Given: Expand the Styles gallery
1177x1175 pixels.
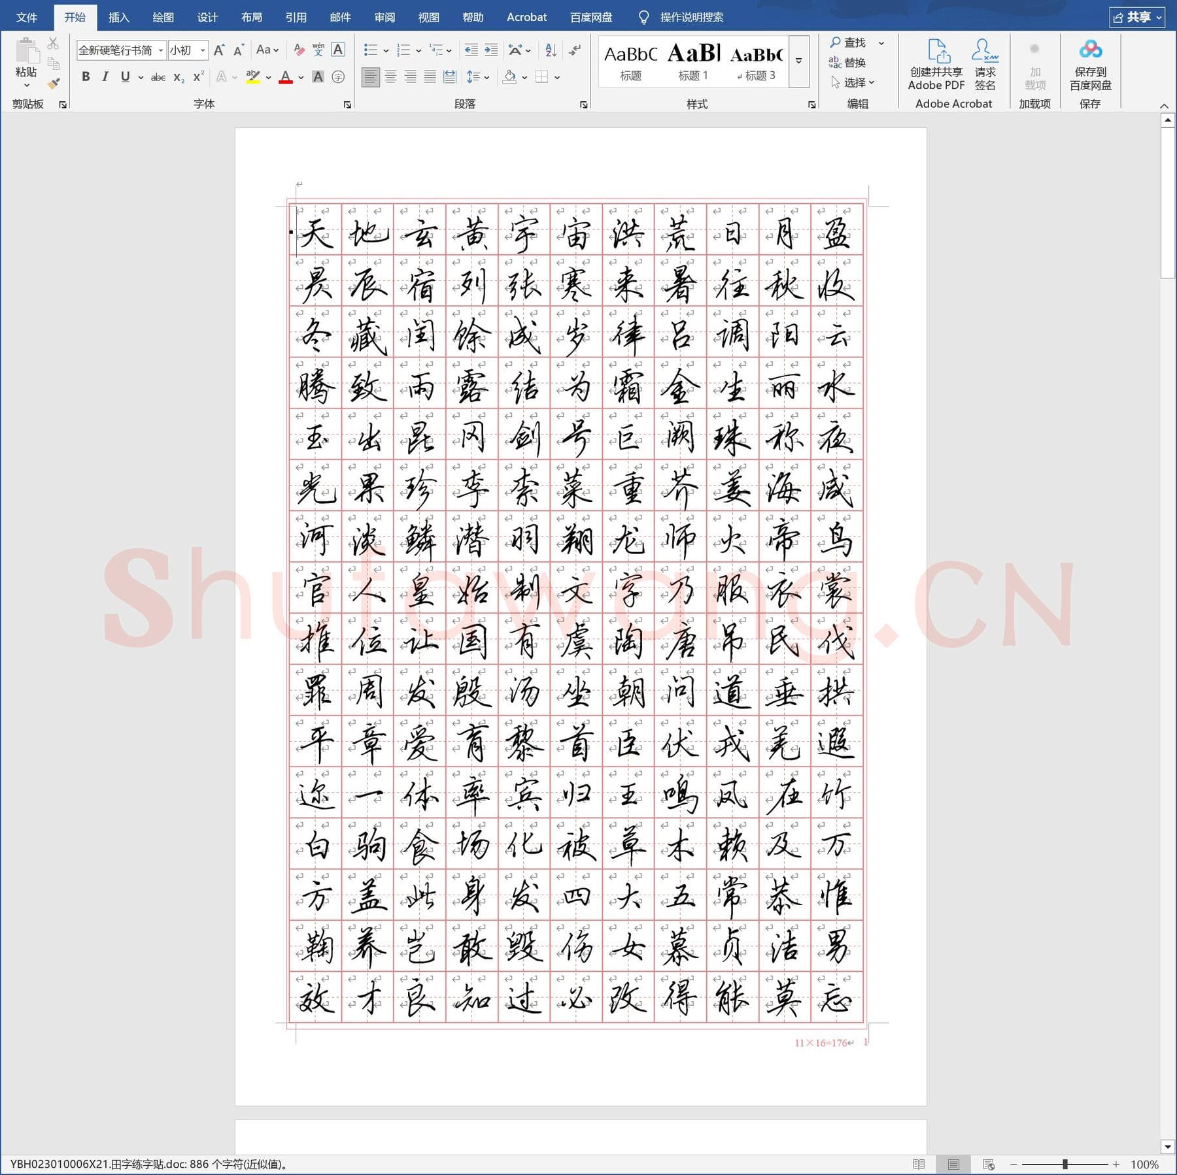Looking at the screenshot, I should (x=798, y=61).
